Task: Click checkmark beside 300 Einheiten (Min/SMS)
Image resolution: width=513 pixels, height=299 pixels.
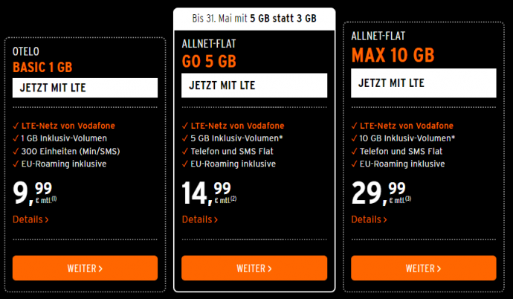Action: point(16,151)
